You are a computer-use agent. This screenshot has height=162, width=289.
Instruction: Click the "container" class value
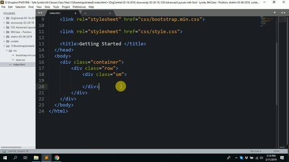tap(106, 62)
